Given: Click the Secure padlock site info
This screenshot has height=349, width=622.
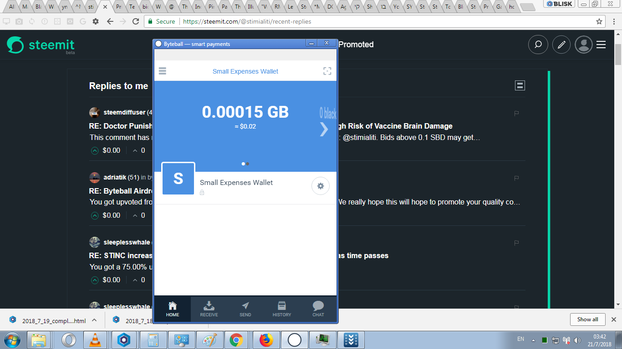Looking at the screenshot, I should [161, 21].
